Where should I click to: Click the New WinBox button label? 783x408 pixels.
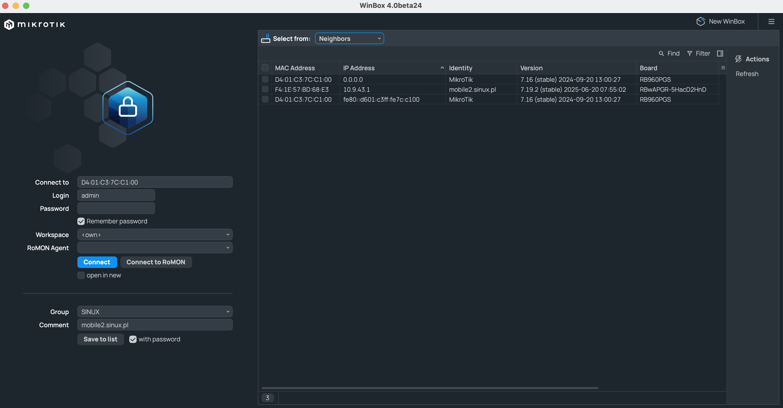(x=727, y=21)
